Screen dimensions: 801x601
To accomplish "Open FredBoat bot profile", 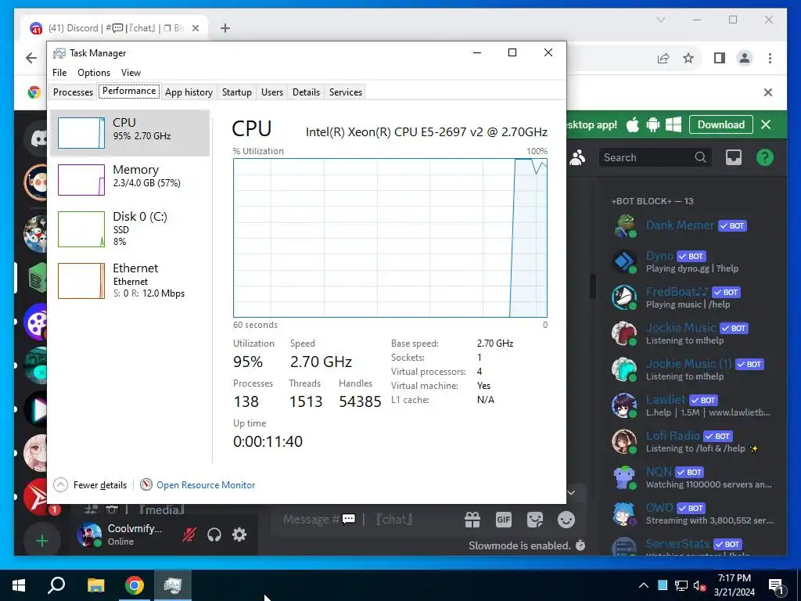I will pos(692,297).
